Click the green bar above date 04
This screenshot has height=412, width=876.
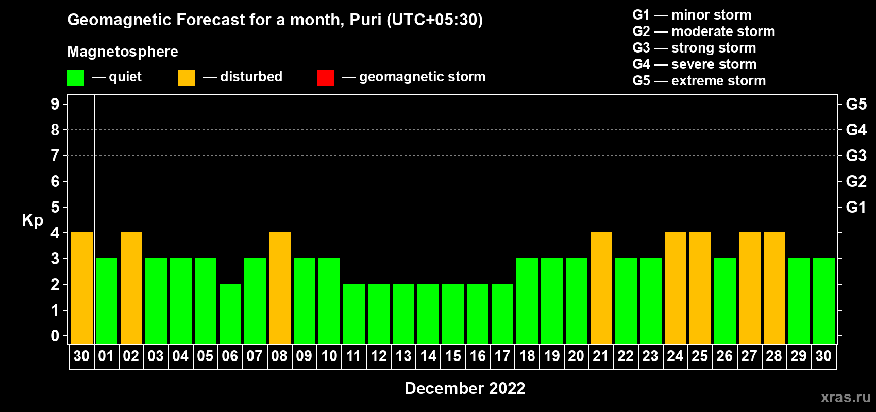pos(181,301)
